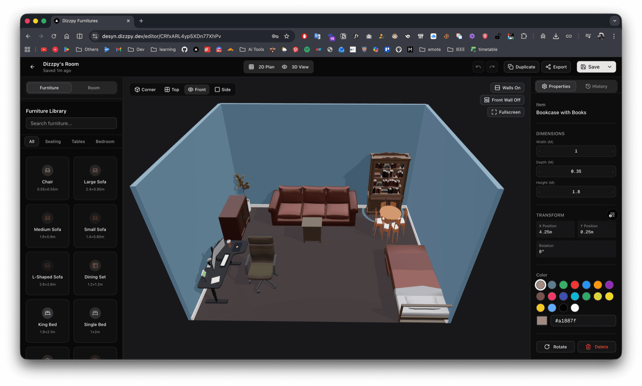Select the Front camera view
Viewport: 642px width, 386px height.
pos(197,89)
